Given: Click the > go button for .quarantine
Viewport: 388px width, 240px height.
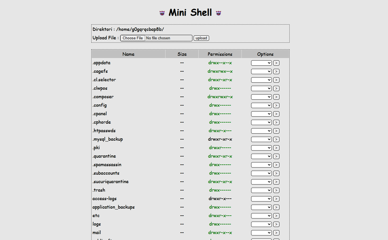Looking at the screenshot, I should (276, 157).
